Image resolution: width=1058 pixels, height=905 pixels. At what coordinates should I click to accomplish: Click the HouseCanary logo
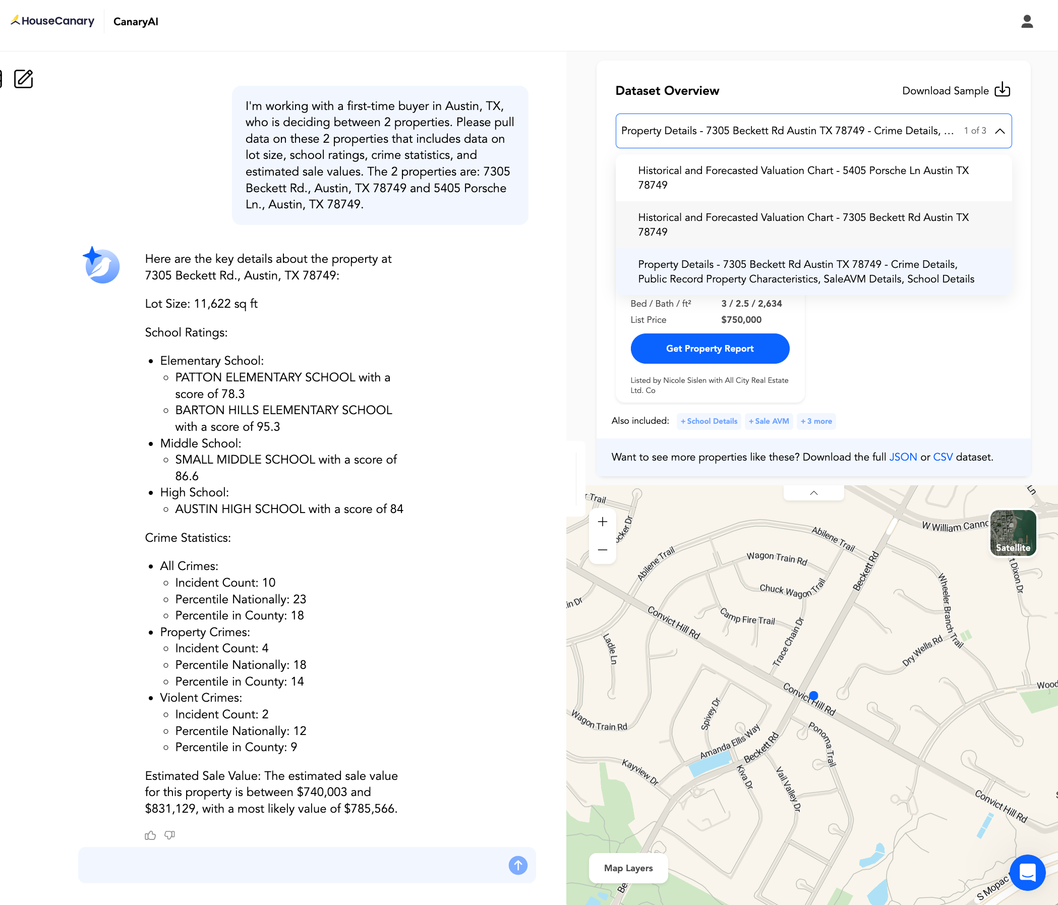click(51, 20)
